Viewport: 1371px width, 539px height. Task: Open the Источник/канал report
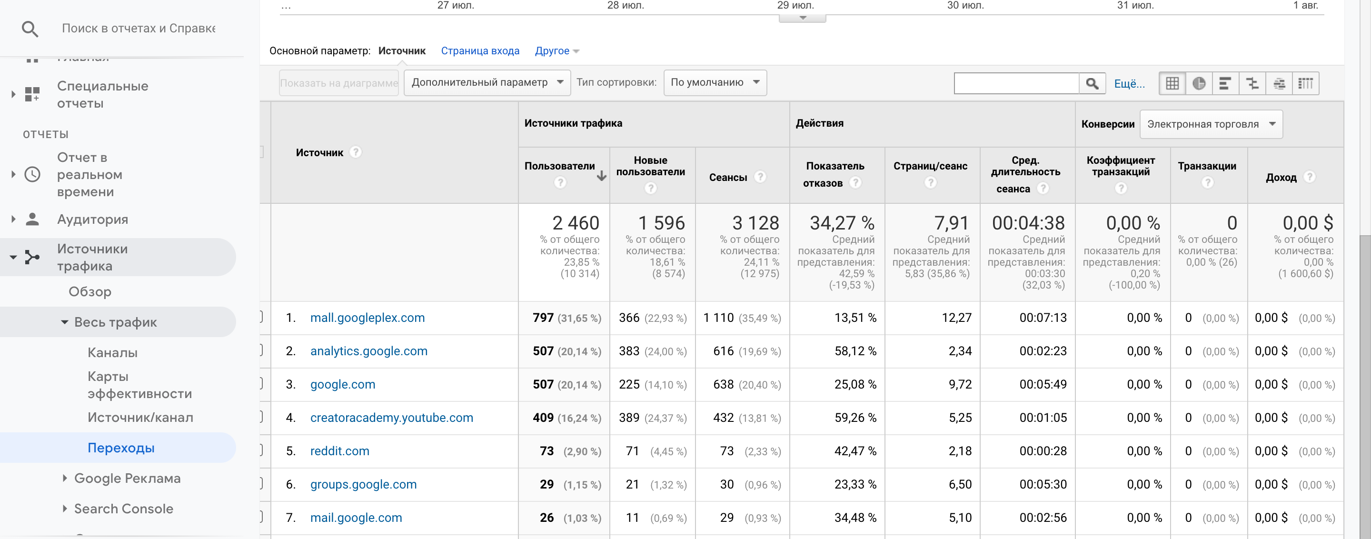click(140, 418)
